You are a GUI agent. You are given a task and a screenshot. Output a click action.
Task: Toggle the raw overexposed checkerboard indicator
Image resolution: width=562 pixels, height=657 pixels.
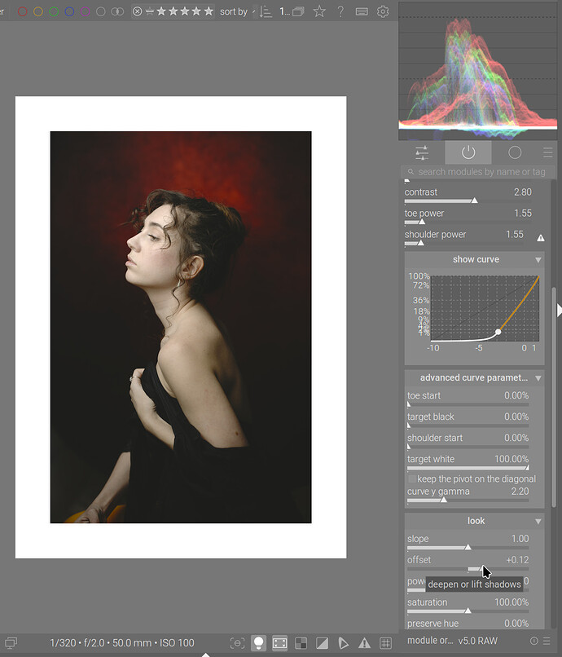(x=301, y=643)
